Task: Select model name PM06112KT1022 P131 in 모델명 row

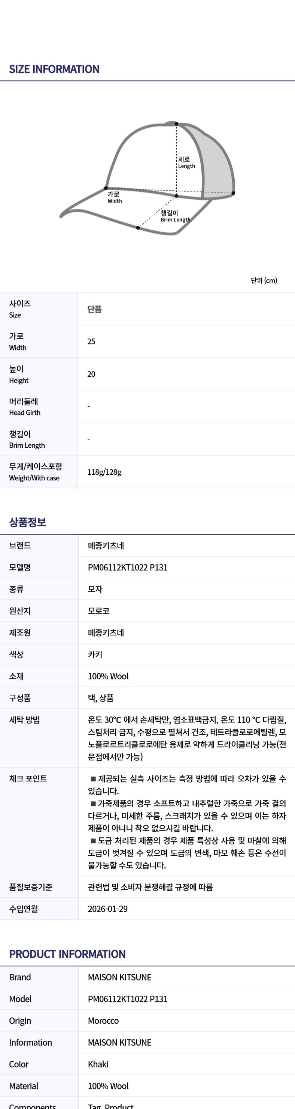Action: [128, 567]
